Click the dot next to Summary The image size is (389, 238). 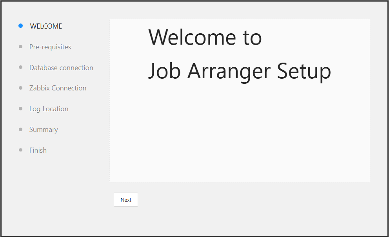(21, 129)
